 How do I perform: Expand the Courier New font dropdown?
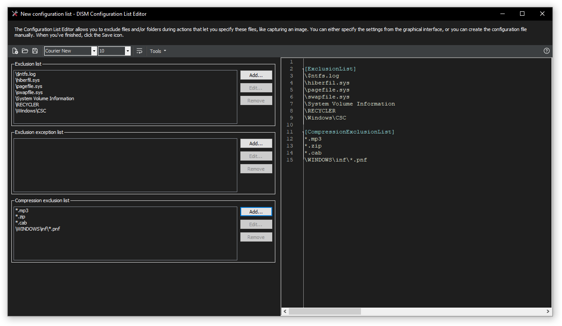click(94, 51)
